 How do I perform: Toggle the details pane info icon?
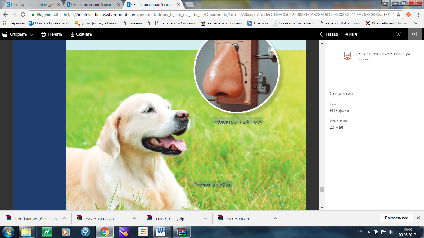[x=414, y=34]
